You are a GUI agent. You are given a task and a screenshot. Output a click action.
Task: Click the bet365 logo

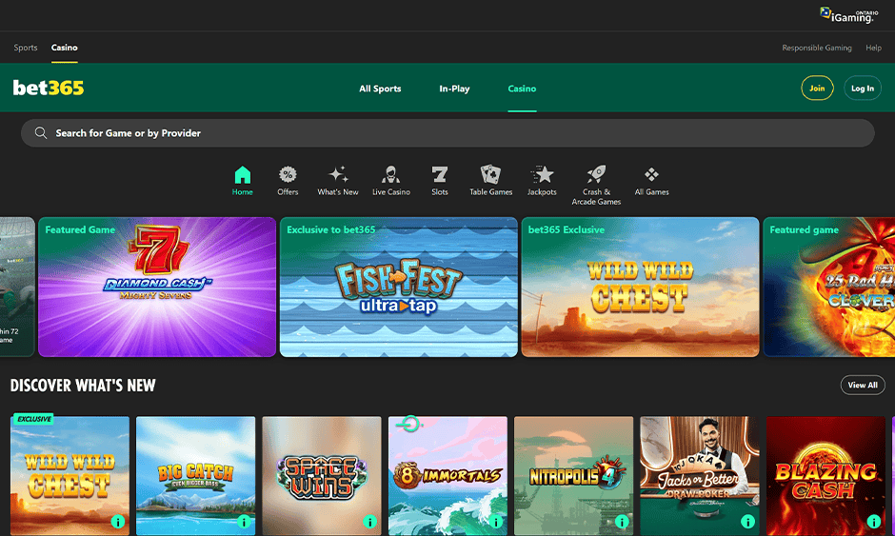(49, 88)
